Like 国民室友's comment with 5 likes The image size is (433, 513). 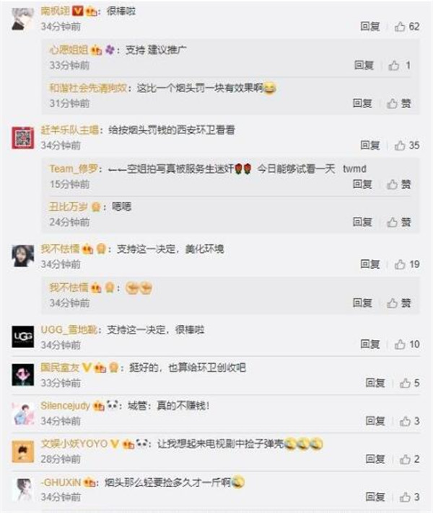pos(409,383)
